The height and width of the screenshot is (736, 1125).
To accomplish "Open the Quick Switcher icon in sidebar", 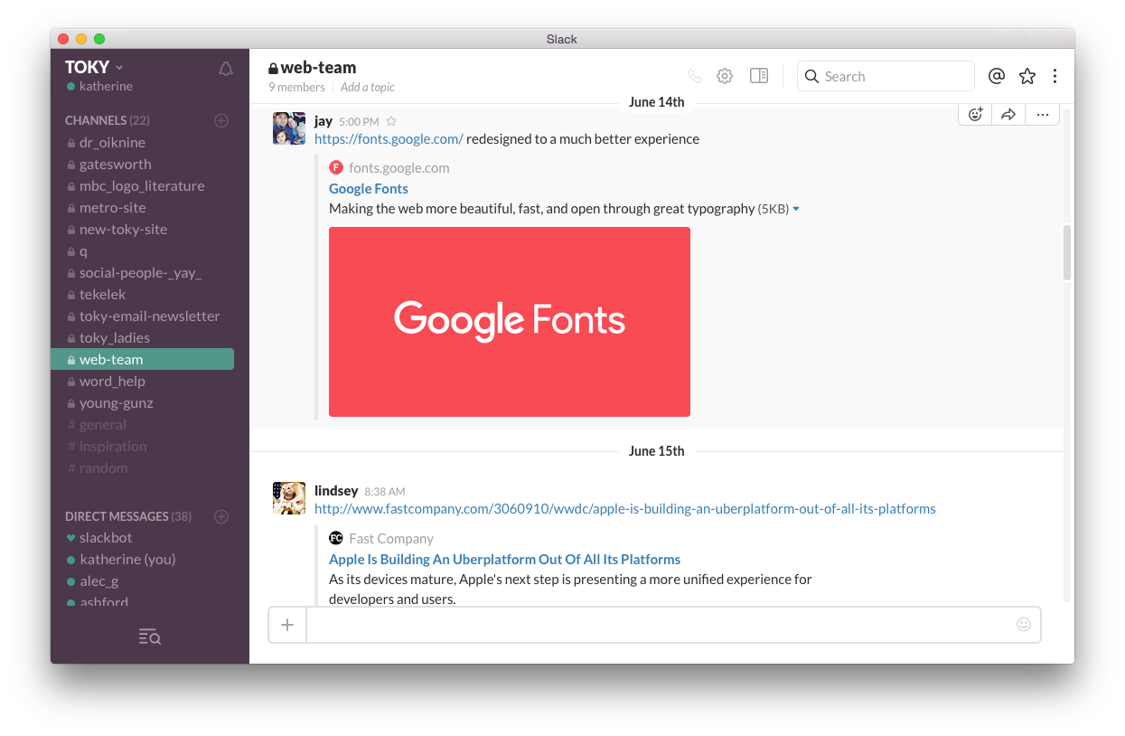I will click(x=150, y=637).
